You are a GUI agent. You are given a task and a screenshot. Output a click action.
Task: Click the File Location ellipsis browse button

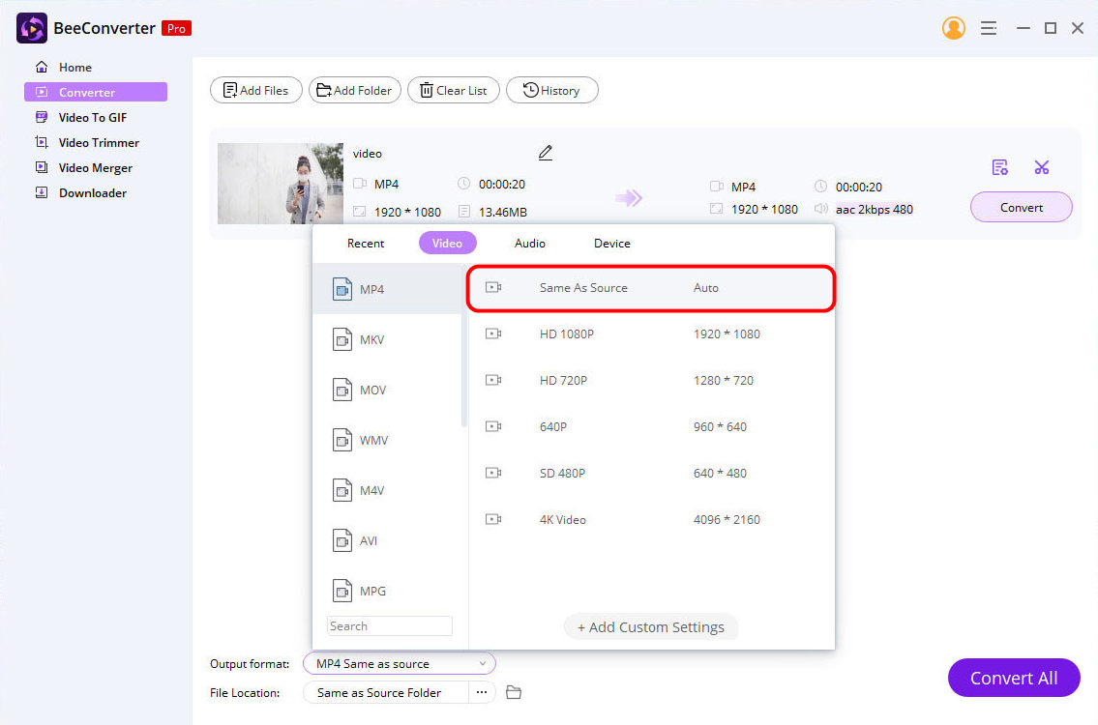pyautogui.click(x=482, y=692)
